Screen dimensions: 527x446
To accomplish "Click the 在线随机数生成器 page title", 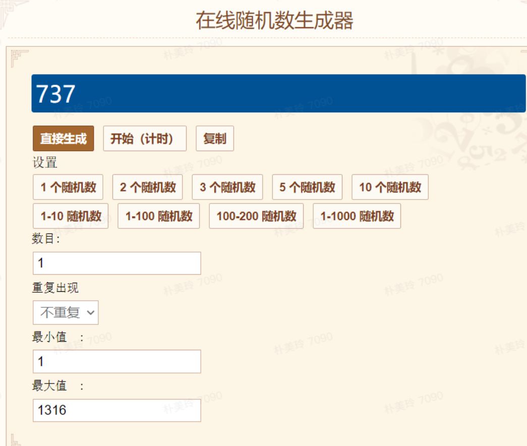I will click(x=274, y=21).
